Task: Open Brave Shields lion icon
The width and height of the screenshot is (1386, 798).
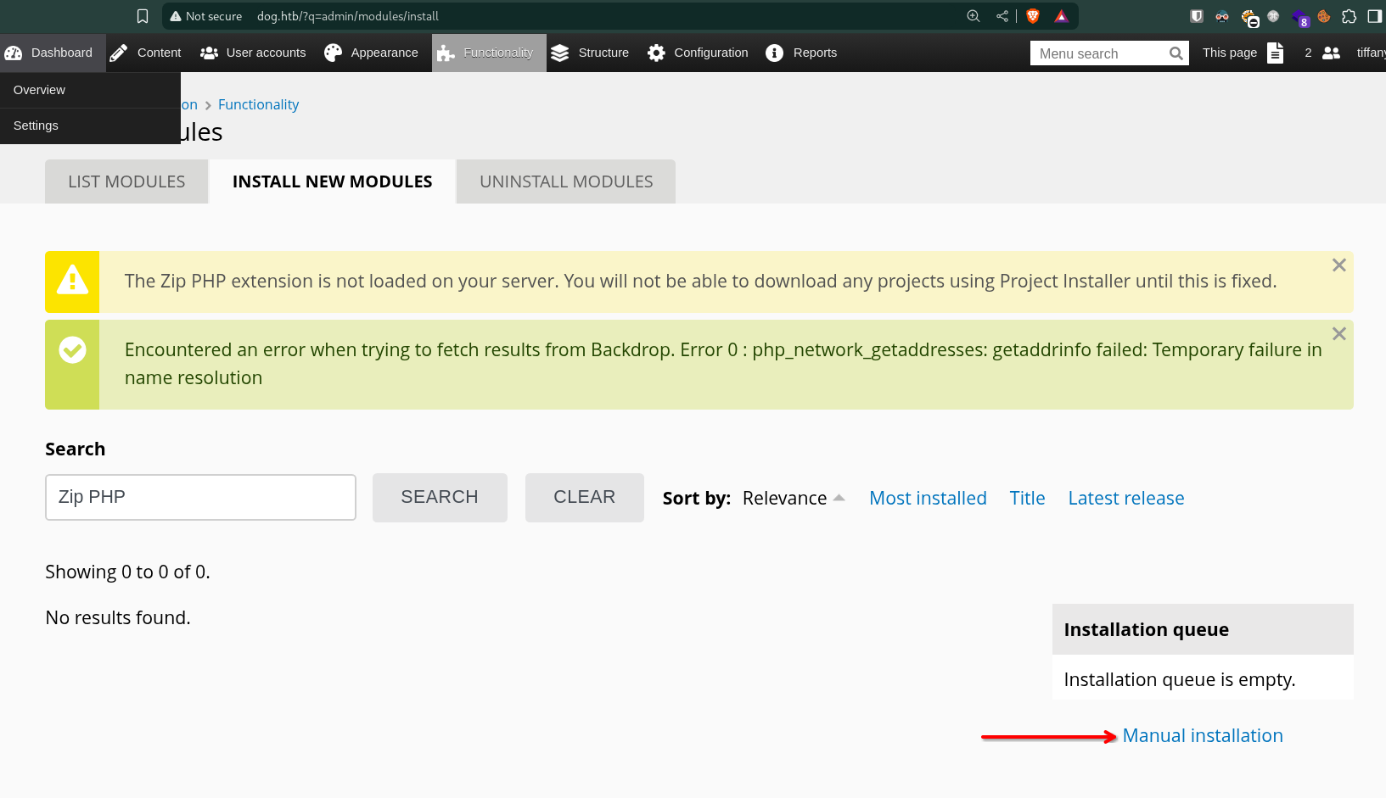Action: click(1033, 16)
